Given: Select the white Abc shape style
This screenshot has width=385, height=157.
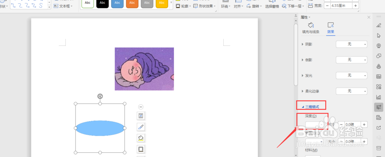Looking at the screenshot, I should point(88,3).
